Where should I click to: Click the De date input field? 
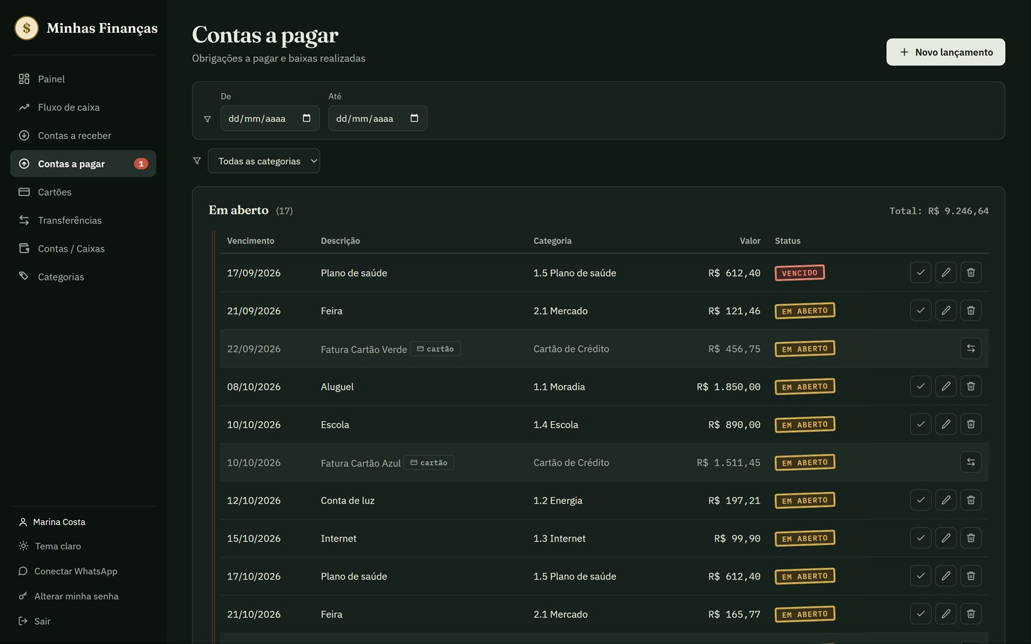point(270,118)
